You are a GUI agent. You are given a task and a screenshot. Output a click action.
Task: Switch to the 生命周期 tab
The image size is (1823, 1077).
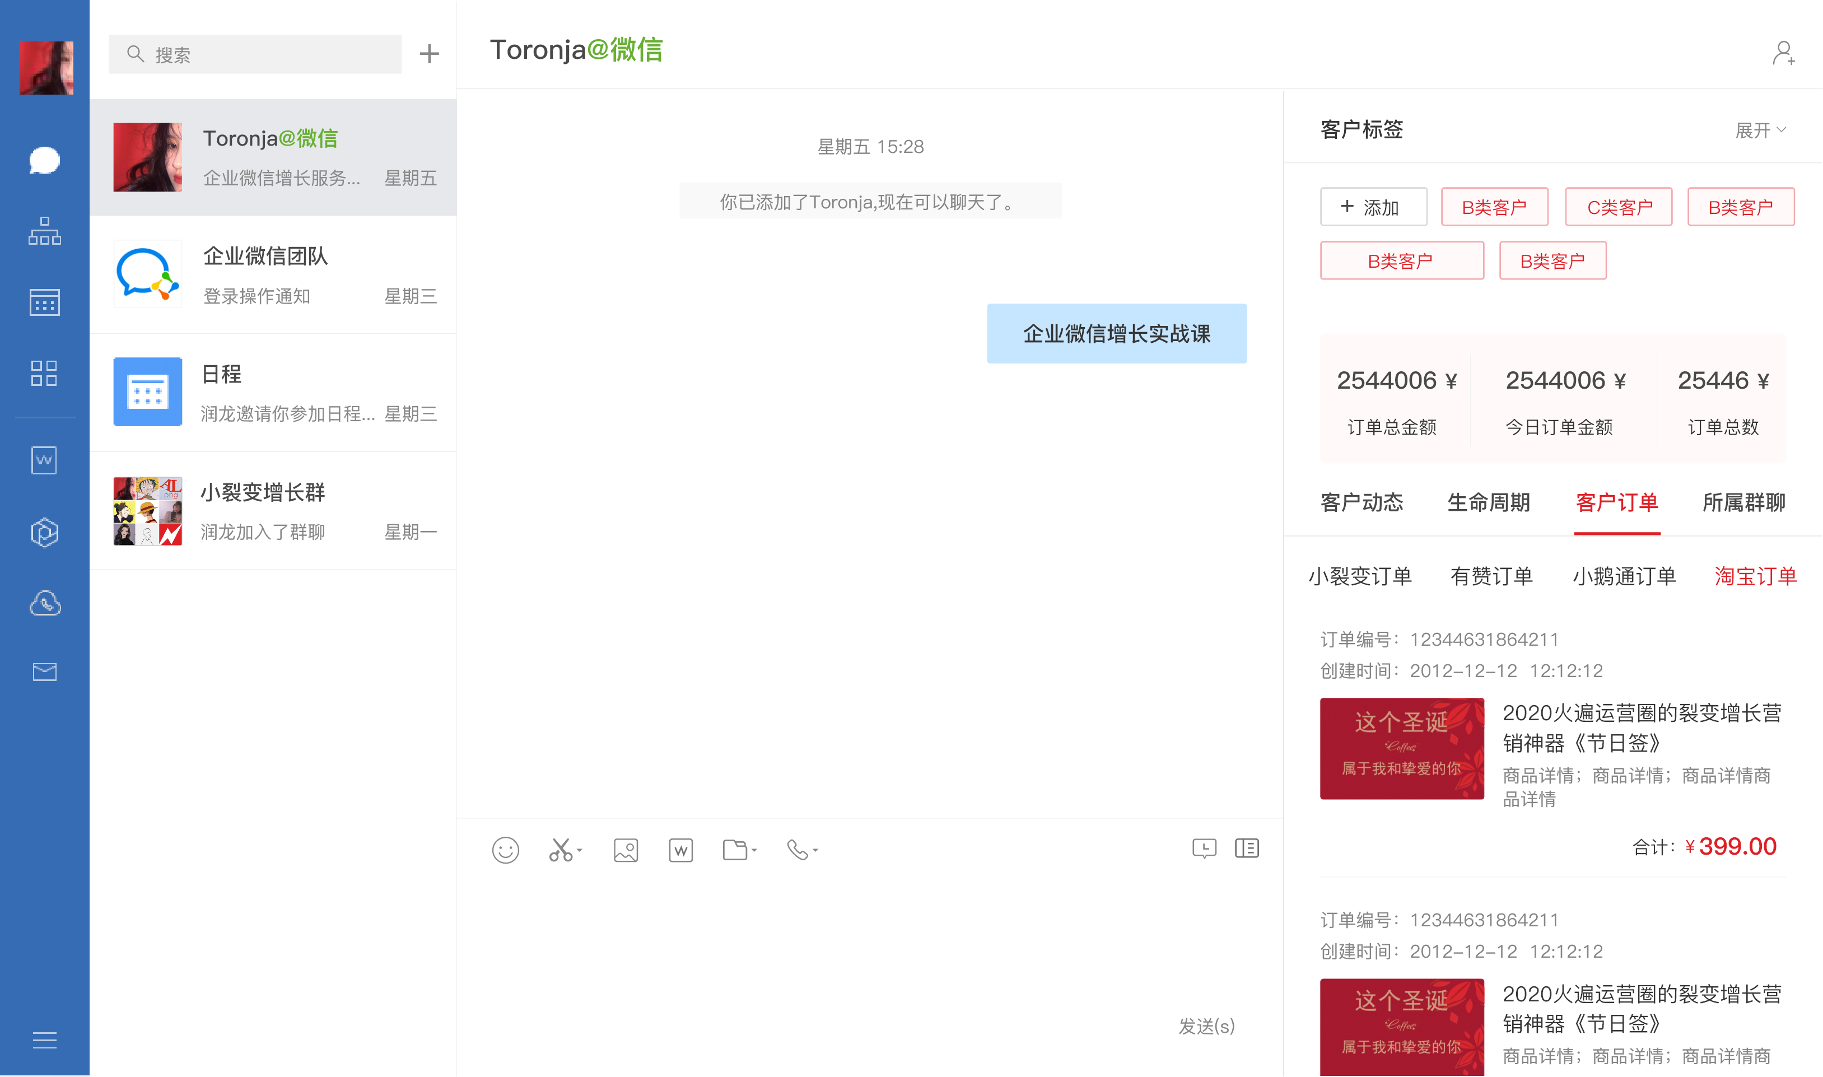(x=1489, y=502)
